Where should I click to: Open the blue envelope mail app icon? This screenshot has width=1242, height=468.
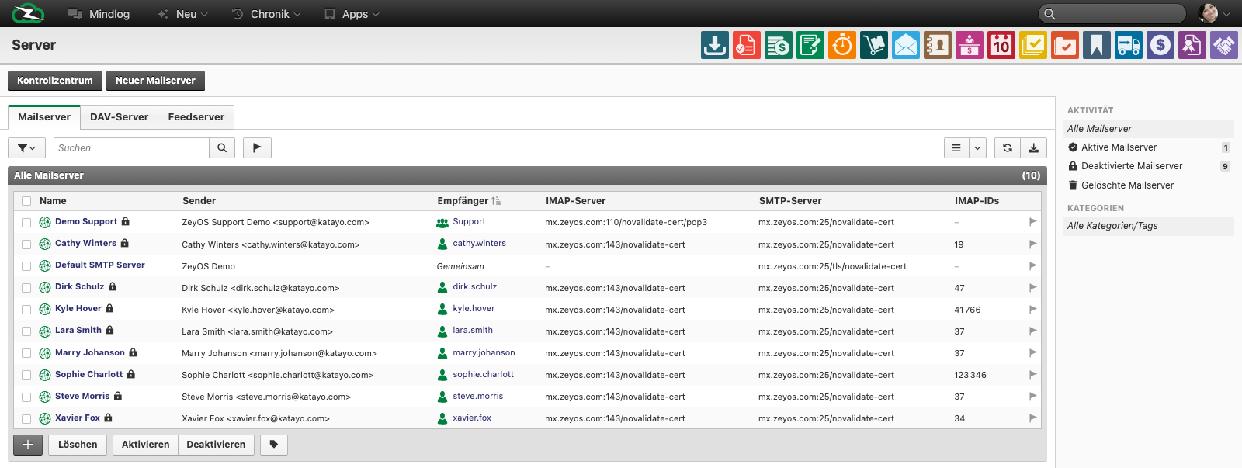[905, 45]
